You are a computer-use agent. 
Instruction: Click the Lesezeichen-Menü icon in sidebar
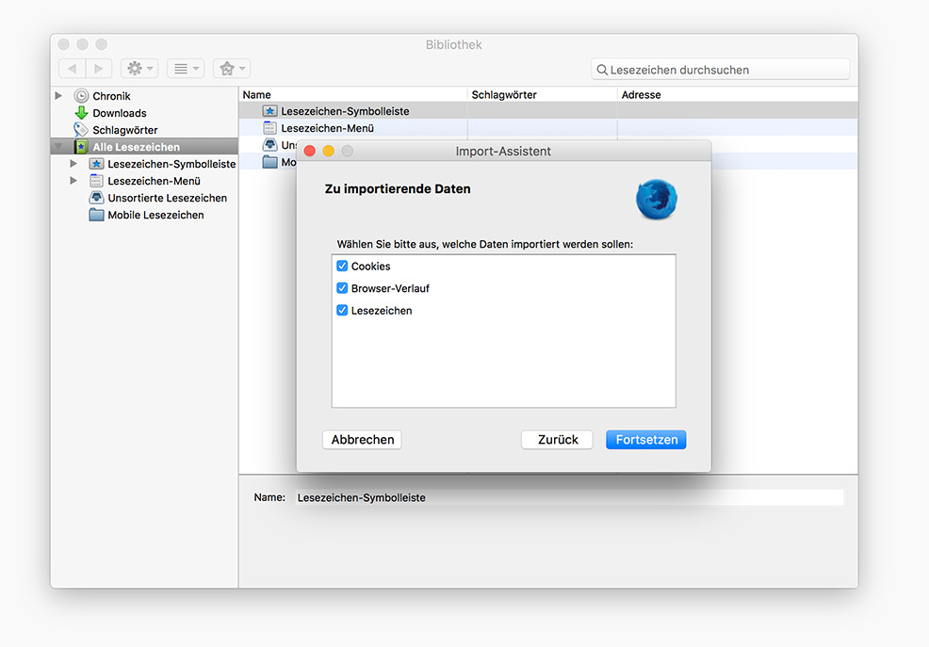96,181
